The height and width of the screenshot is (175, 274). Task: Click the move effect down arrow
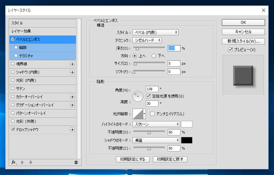31,162
